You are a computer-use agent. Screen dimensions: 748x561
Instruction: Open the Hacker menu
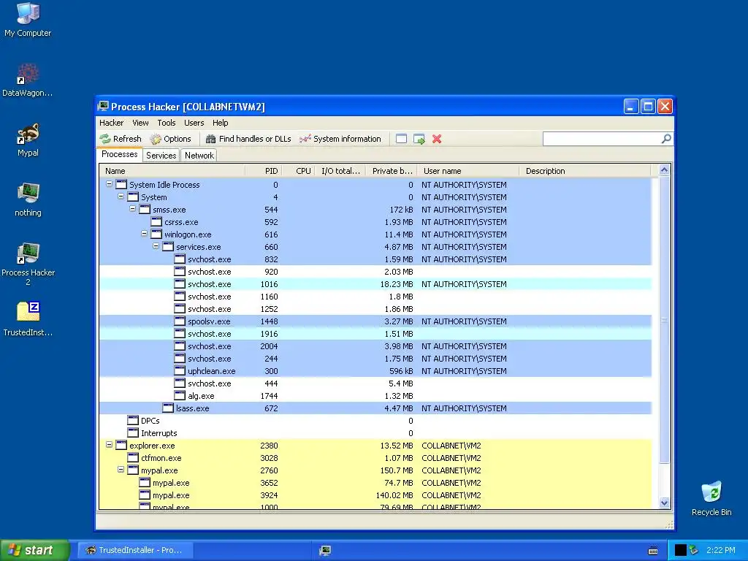click(111, 123)
